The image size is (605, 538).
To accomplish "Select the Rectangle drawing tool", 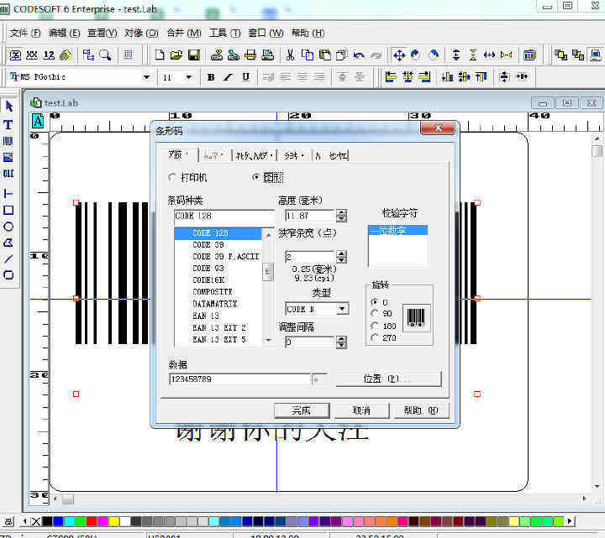I will tap(8, 210).
